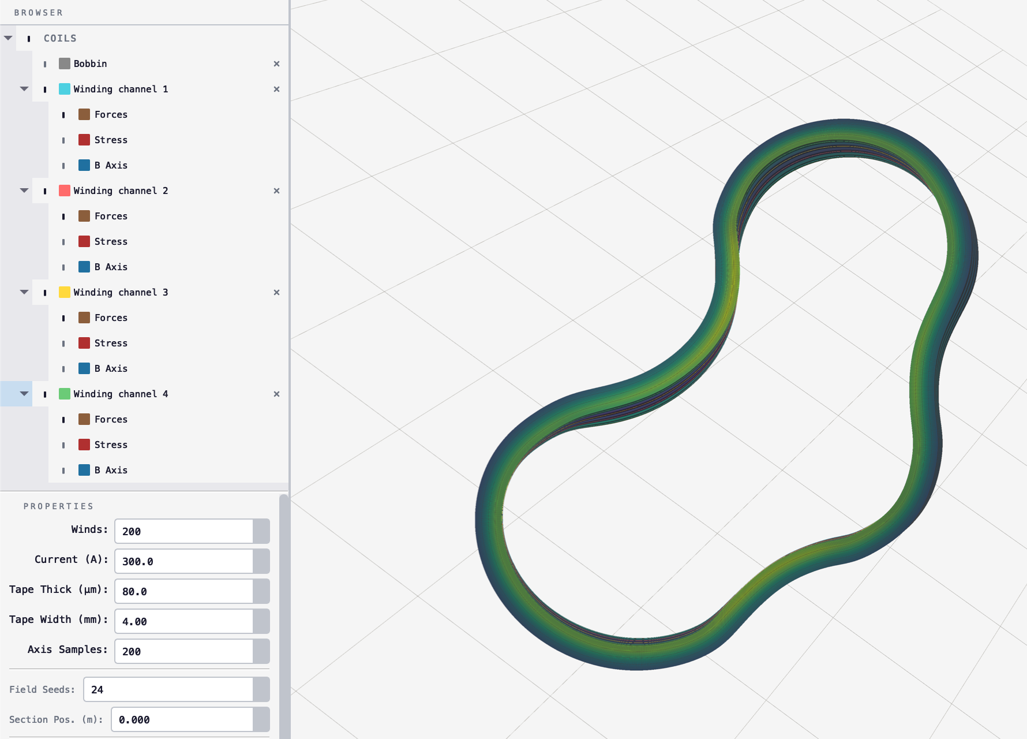Collapse the COILS tree root
The height and width of the screenshot is (739, 1027).
8,38
